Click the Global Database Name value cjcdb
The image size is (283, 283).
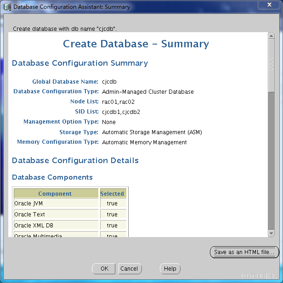[x=109, y=82]
